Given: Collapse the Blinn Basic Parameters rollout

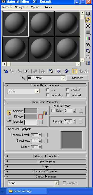Looking at the screenshot, I should 46,102.
